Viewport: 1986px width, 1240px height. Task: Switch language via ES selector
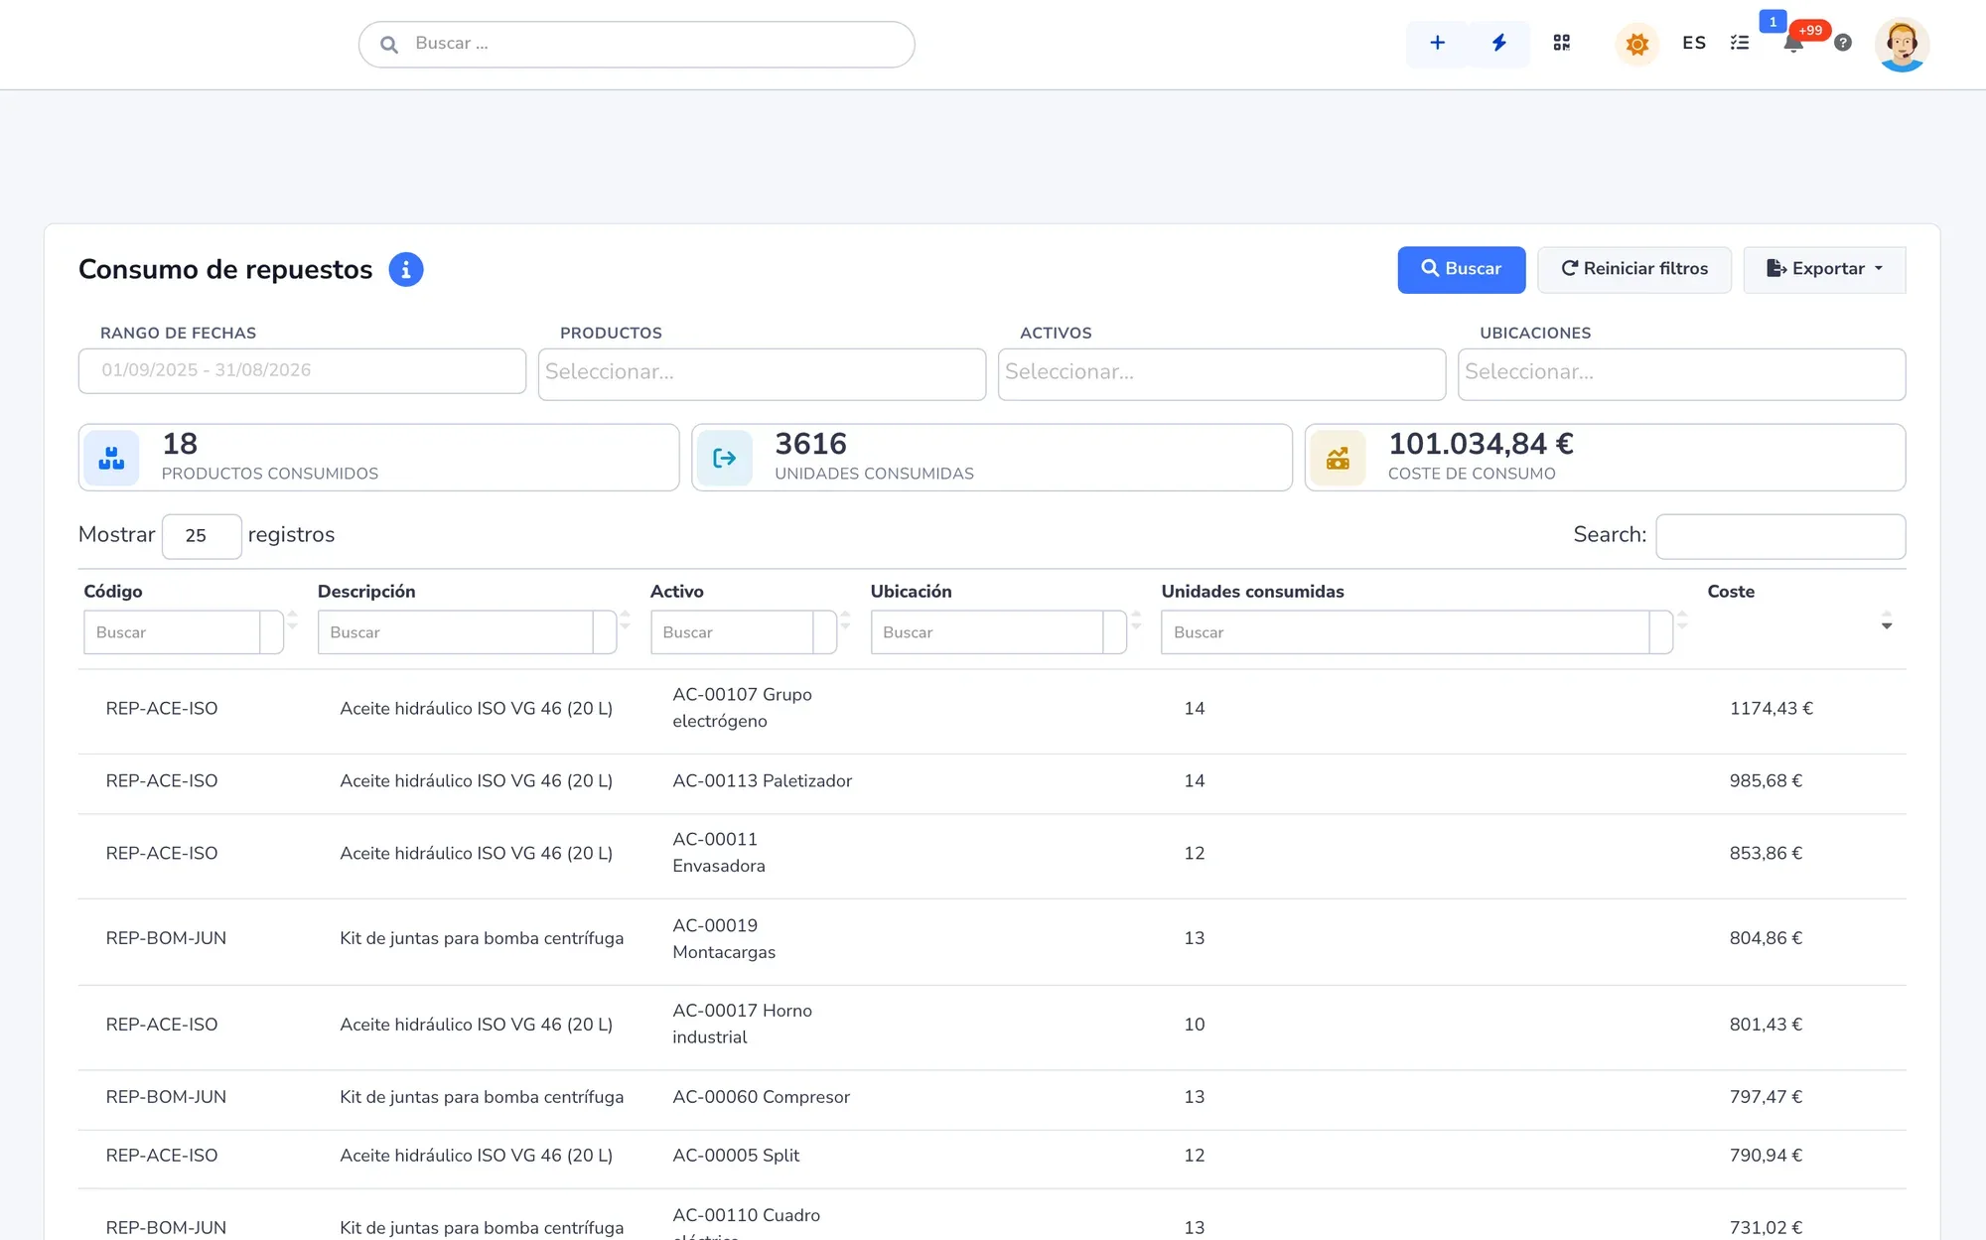1694,43
